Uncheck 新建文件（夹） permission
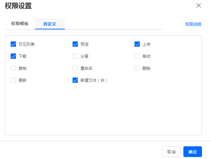Viewport: 210px width, 159px height. [x=75, y=80]
